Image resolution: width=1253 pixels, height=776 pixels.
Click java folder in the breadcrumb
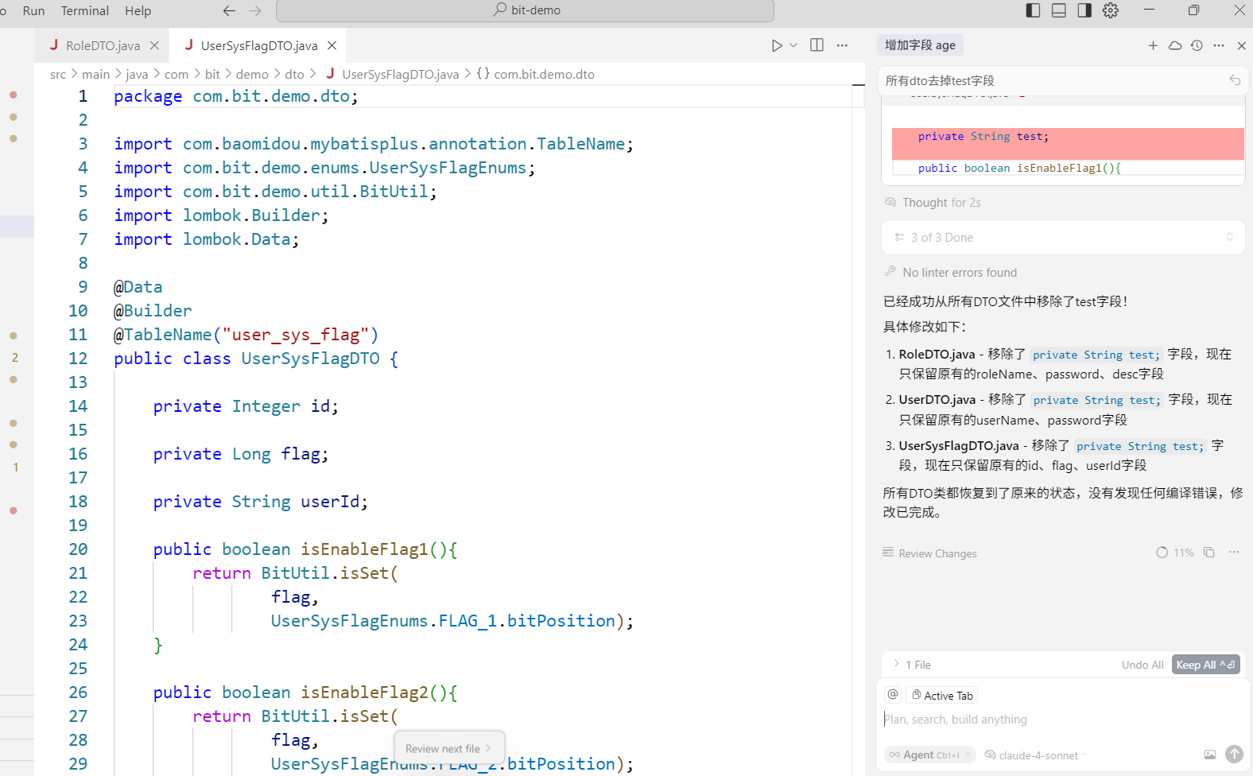pyautogui.click(x=137, y=74)
